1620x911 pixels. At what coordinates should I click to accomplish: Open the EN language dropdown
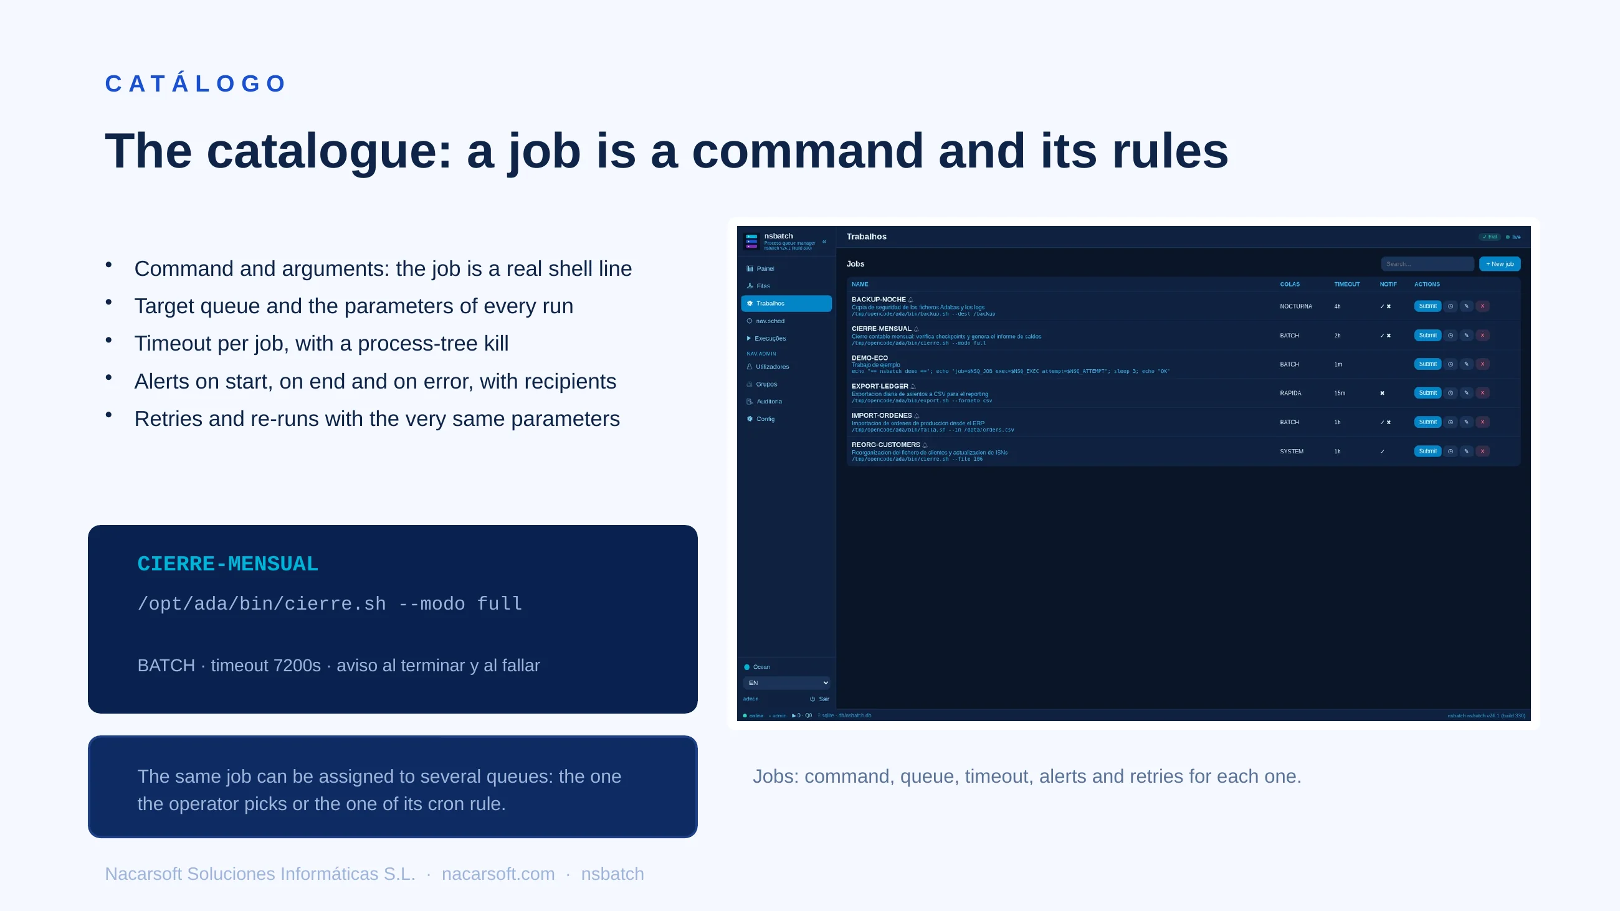pyautogui.click(x=786, y=682)
